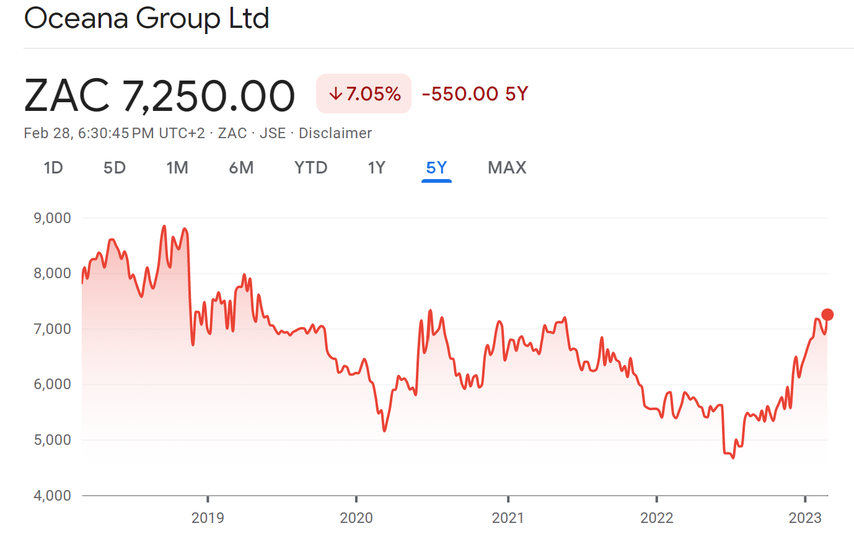
Task: Switch to the YTD tab
Action: [310, 168]
